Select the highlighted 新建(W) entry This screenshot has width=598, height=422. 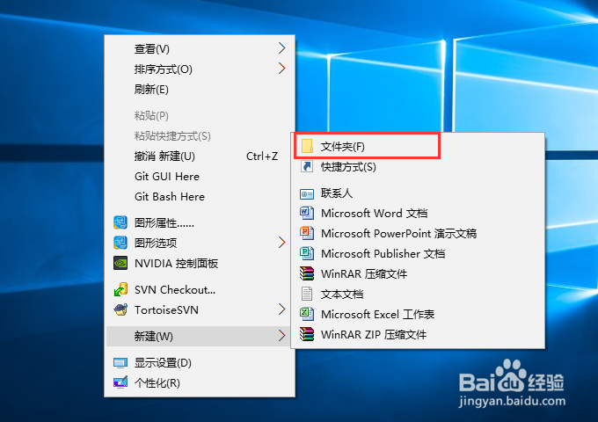click(x=200, y=336)
